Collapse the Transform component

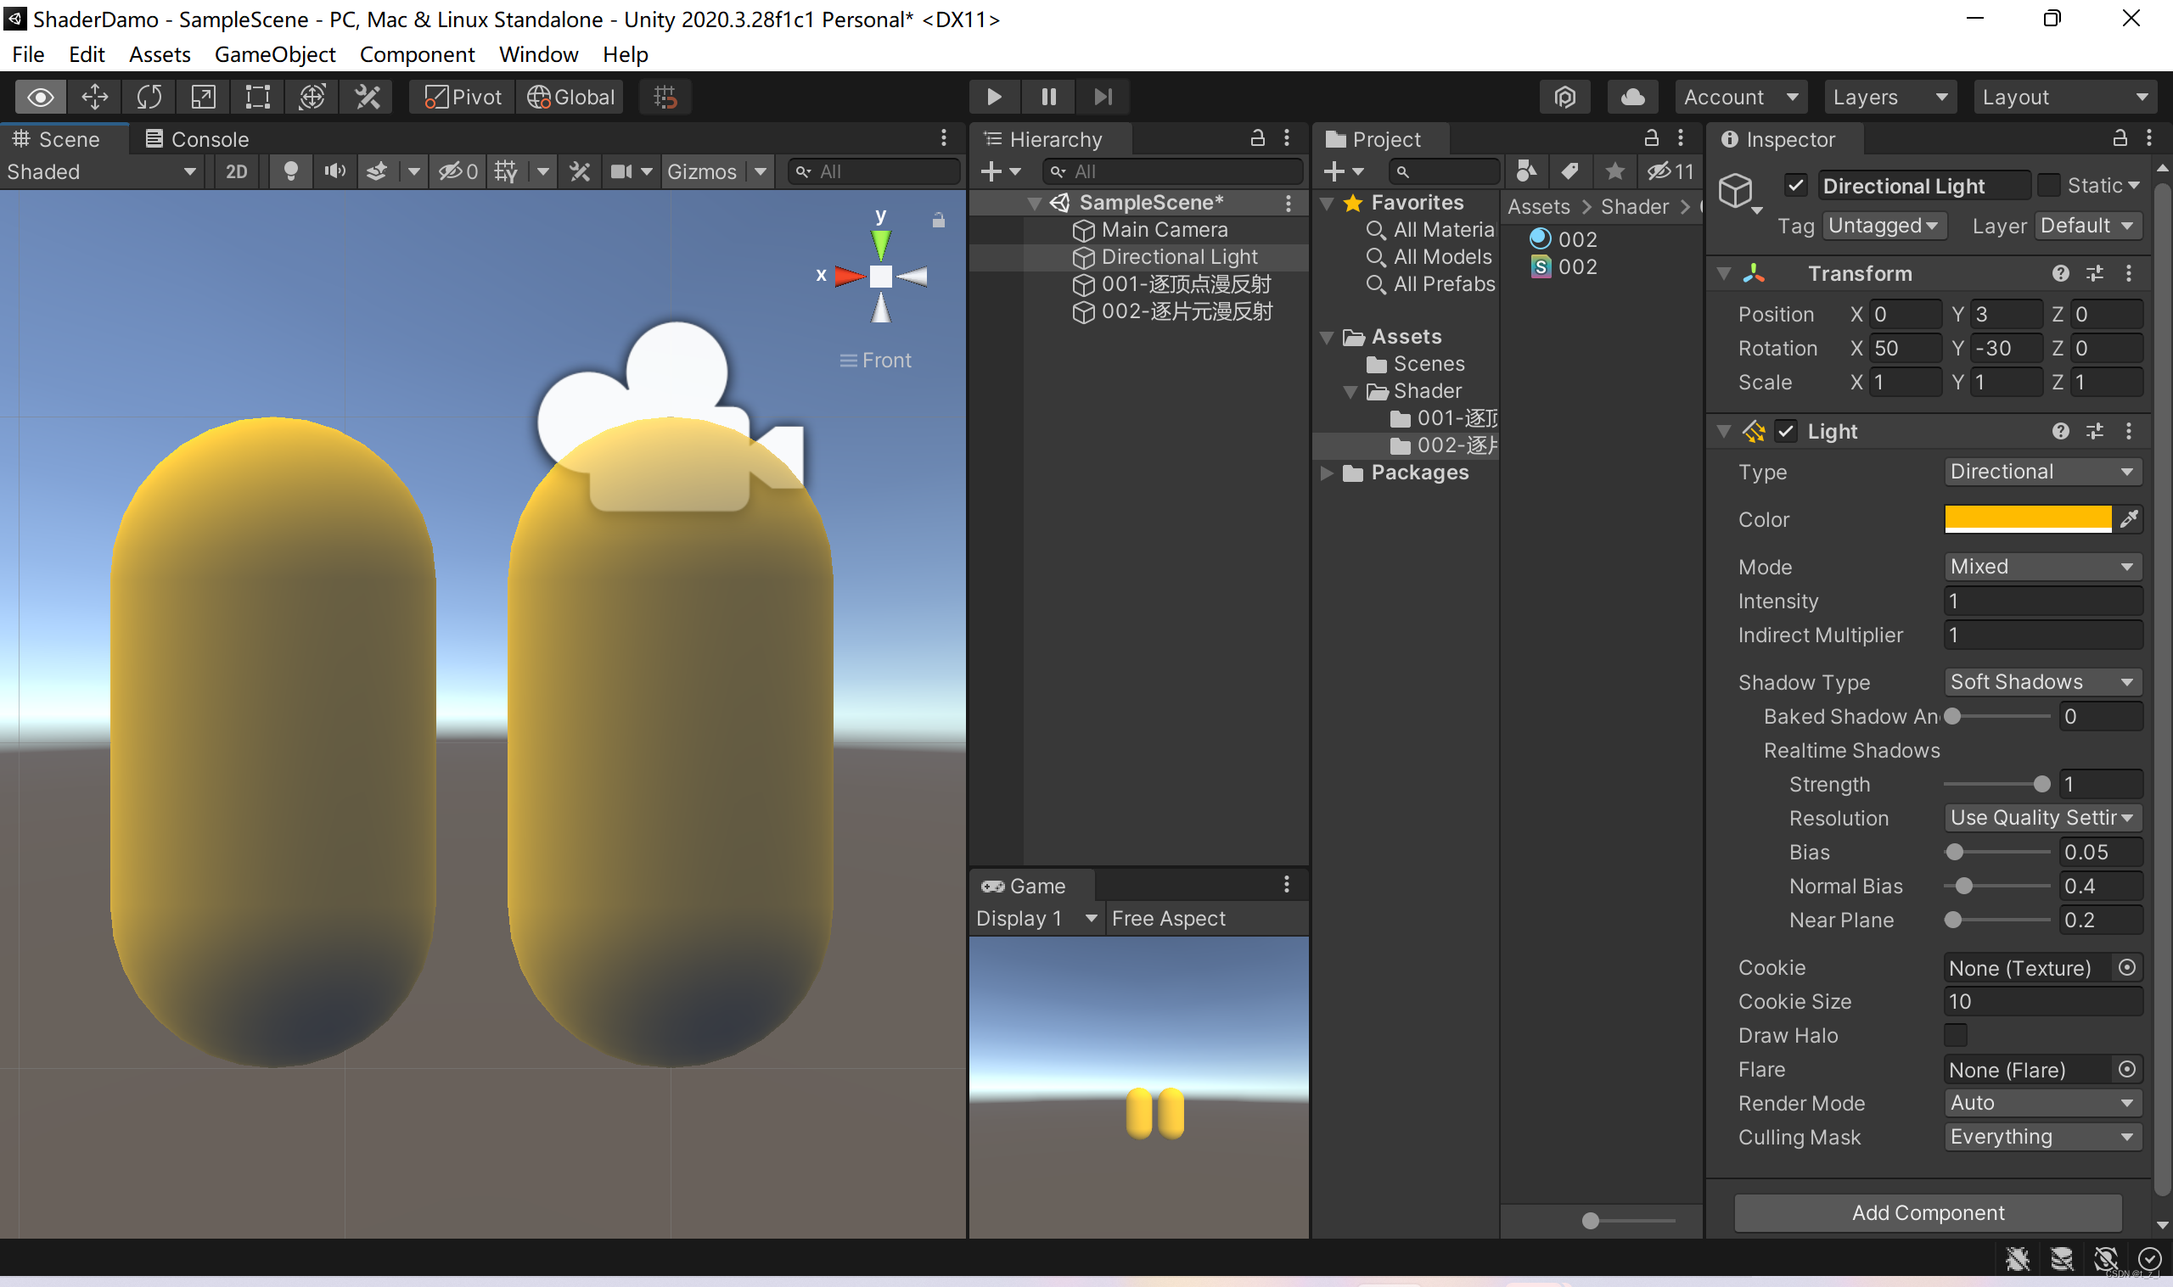pyautogui.click(x=1724, y=274)
